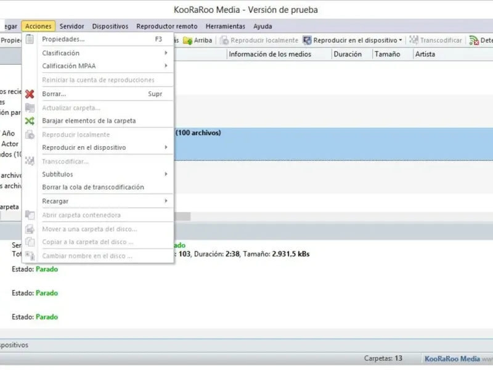
Task: Click the Transcodificar menu icon
Action: 30,161
